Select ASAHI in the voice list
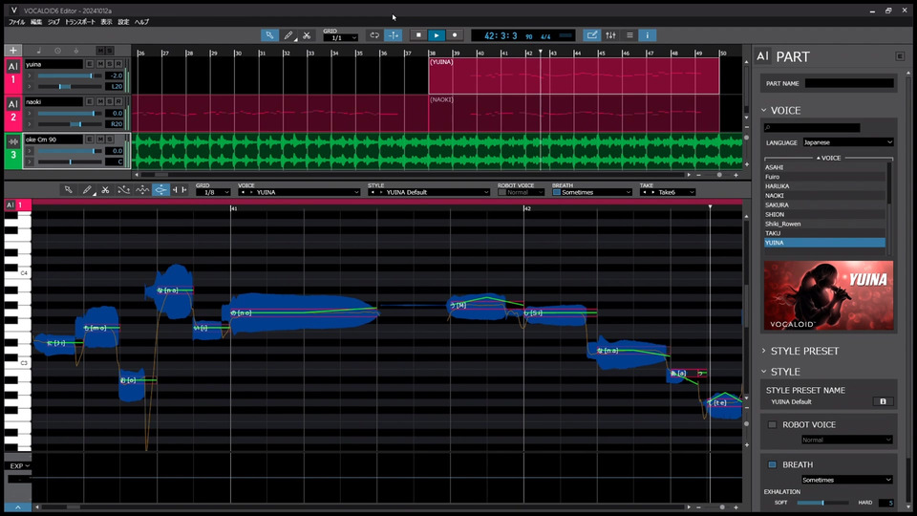This screenshot has height=516, width=917. coord(824,167)
